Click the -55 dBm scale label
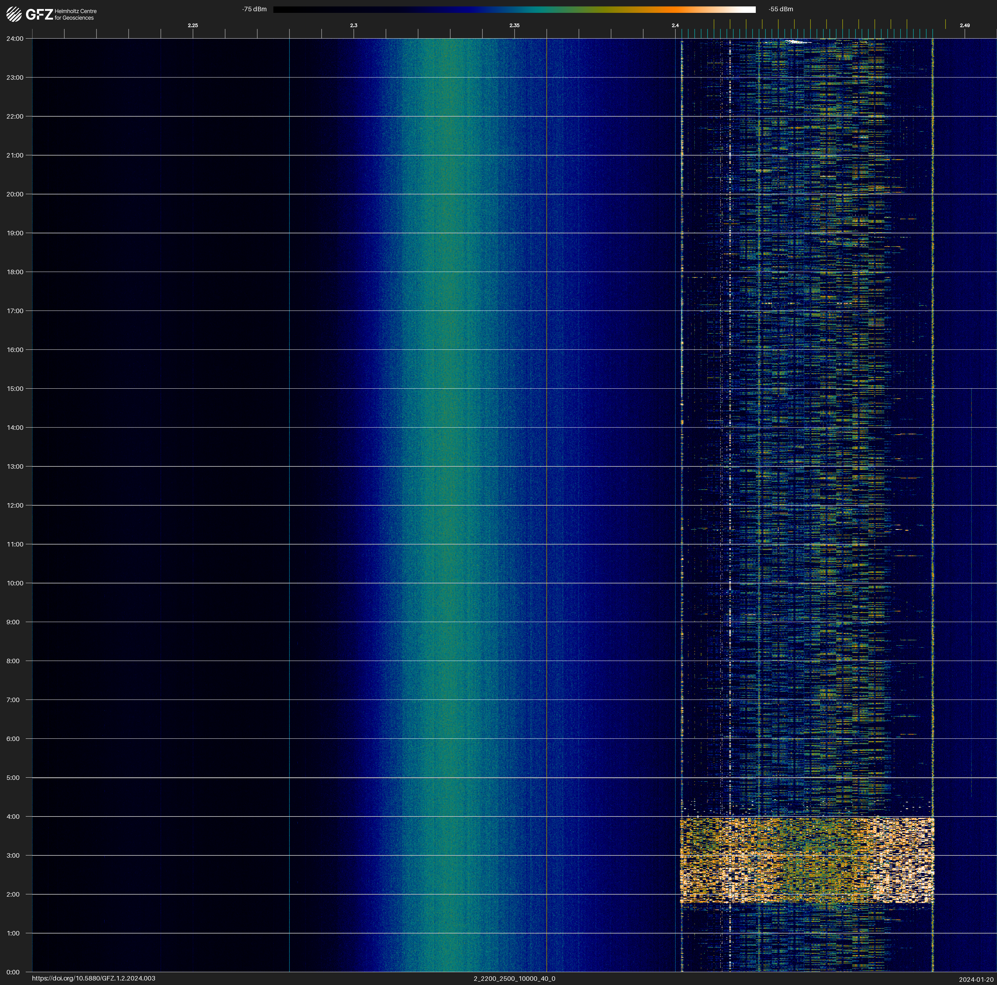The height and width of the screenshot is (985, 997). (x=780, y=9)
